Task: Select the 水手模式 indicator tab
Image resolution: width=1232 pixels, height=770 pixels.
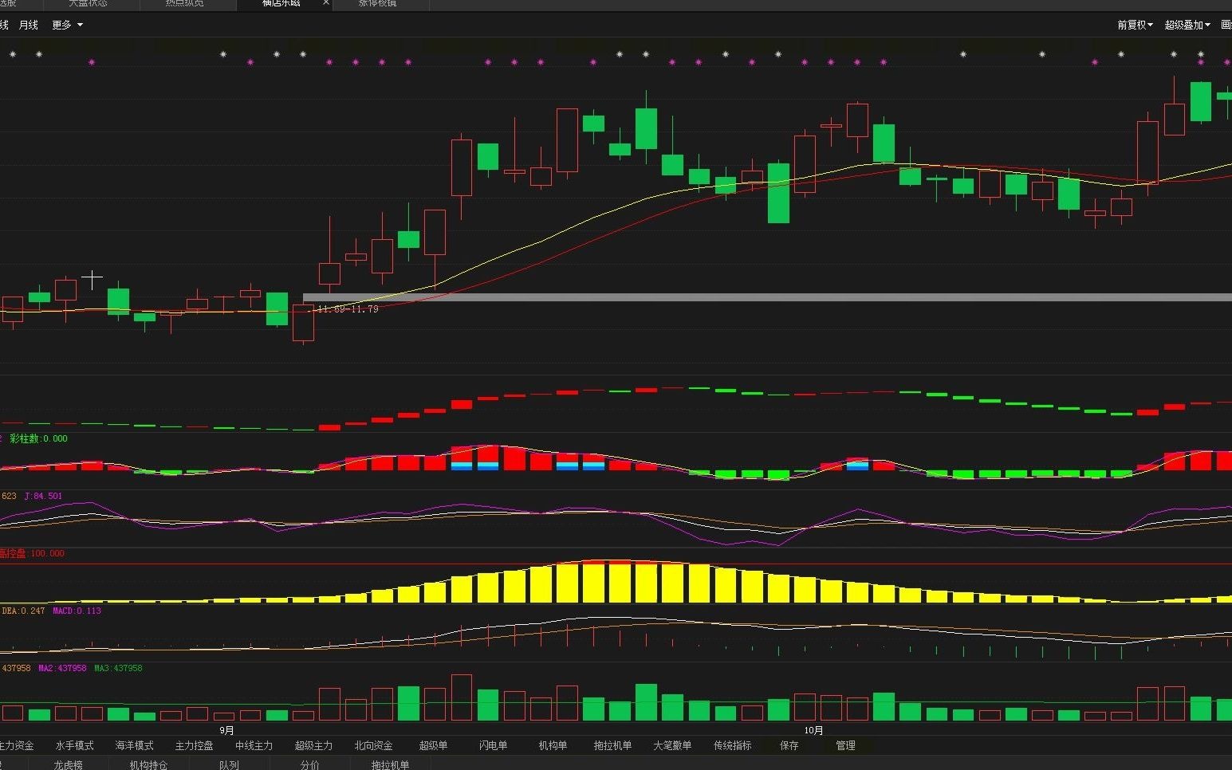Action: click(75, 745)
